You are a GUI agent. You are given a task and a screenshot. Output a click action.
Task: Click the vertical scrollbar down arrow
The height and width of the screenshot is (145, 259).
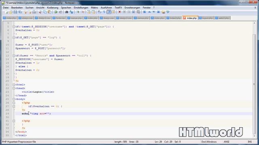(254, 136)
